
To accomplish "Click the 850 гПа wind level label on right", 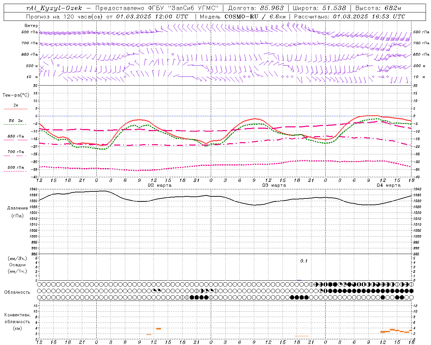I will (421, 54).
